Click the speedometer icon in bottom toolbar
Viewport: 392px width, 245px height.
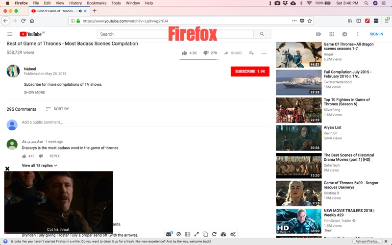pos(223,234)
